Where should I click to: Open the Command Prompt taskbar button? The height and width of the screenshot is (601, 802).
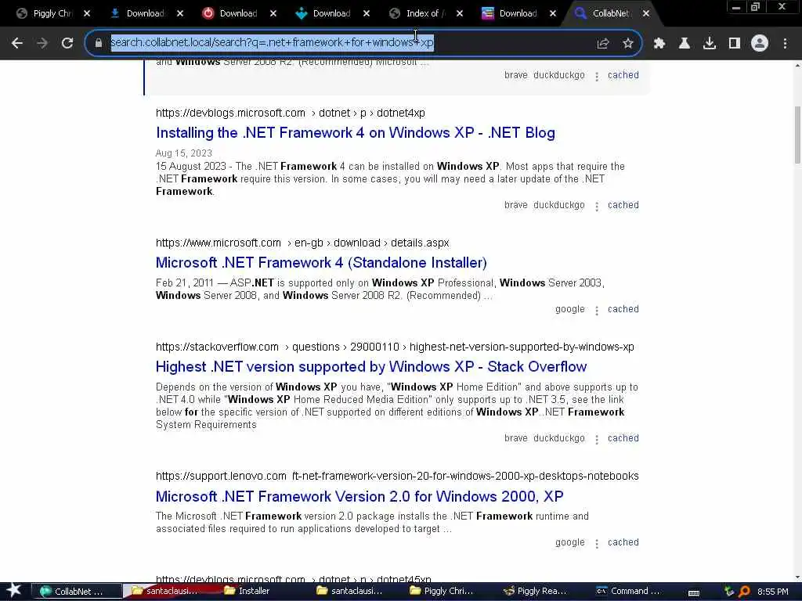tap(634, 592)
